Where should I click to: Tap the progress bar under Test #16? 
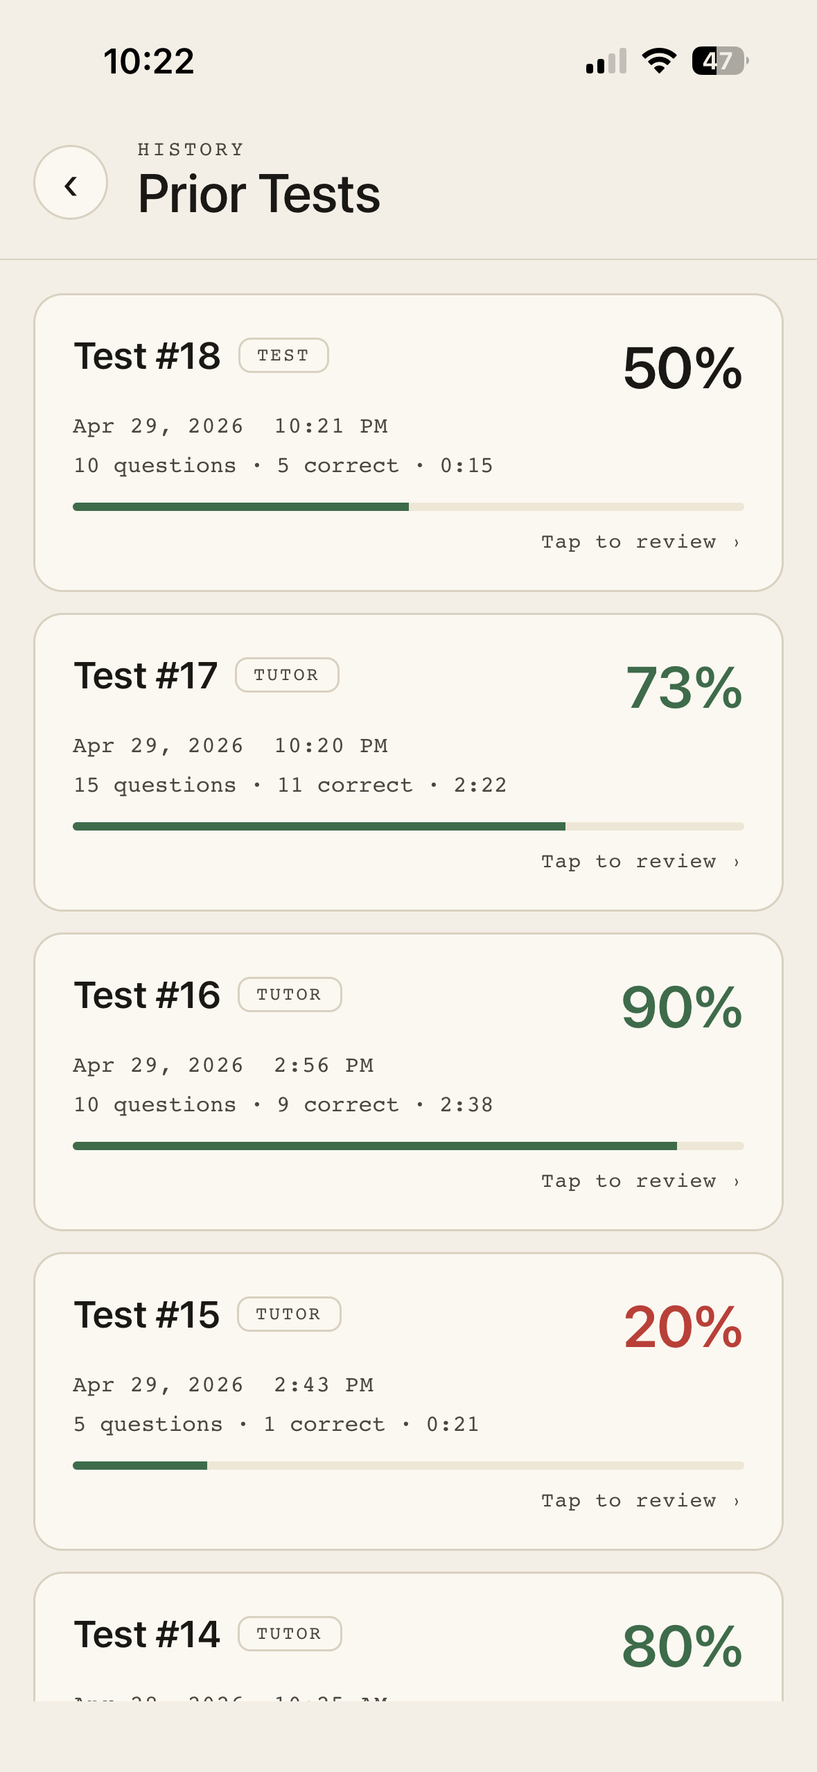408,1146
